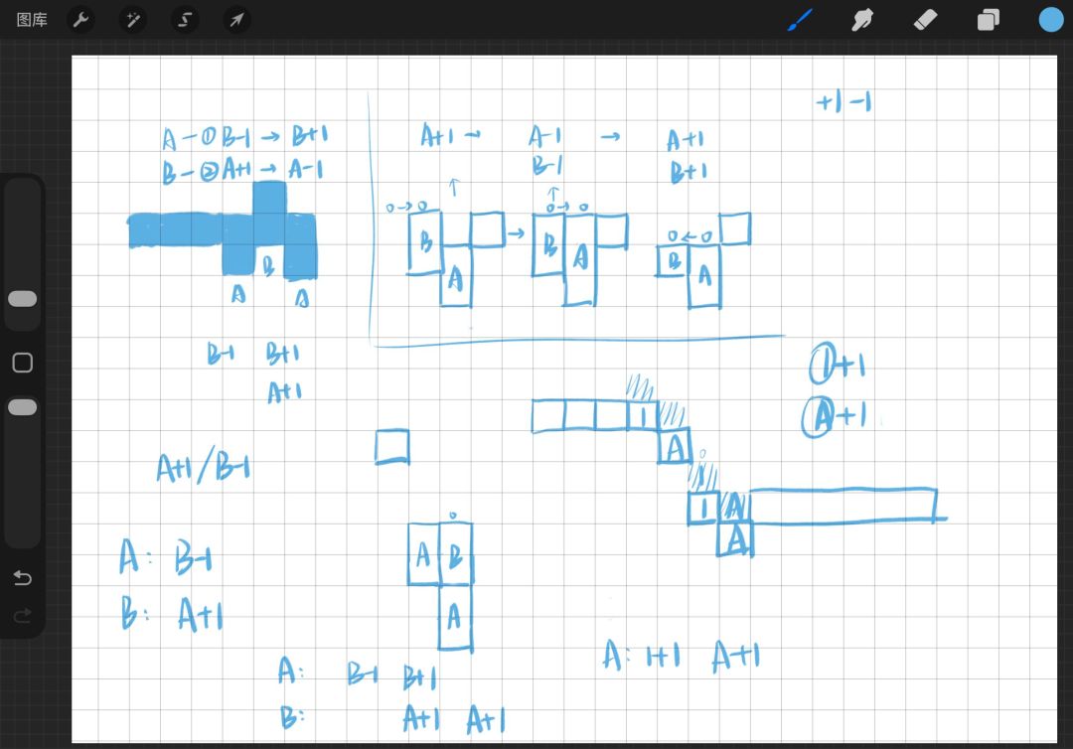
Task: Activate the Transform arrow tool
Action: [x=236, y=20]
